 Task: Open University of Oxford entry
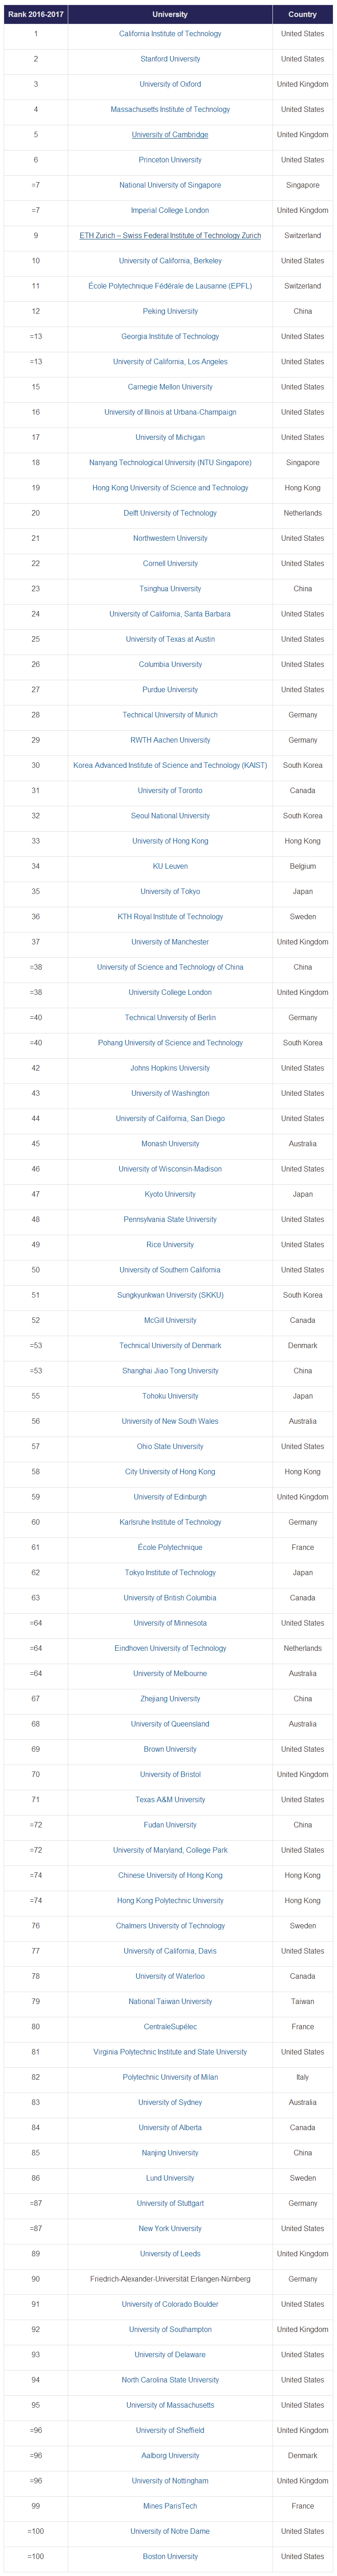169,84
